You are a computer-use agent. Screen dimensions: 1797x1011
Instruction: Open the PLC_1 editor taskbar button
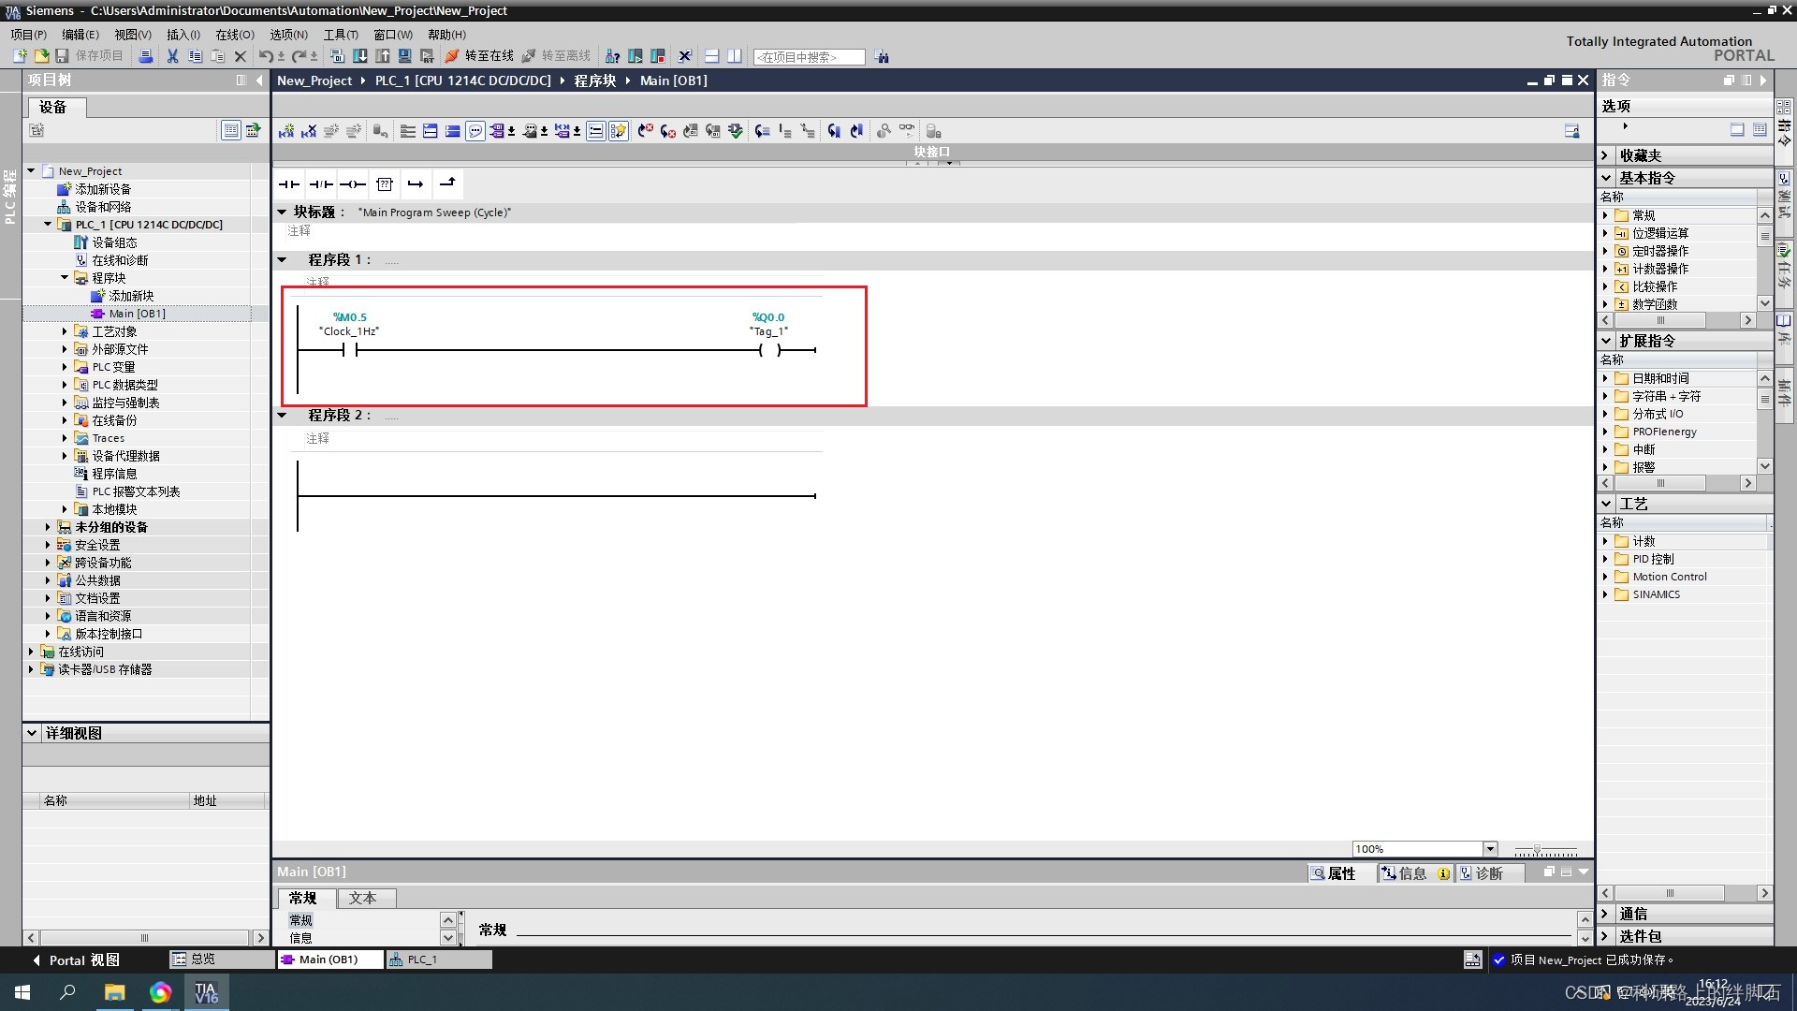439,960
